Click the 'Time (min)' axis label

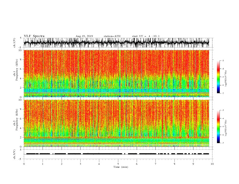tap(121, 167)
